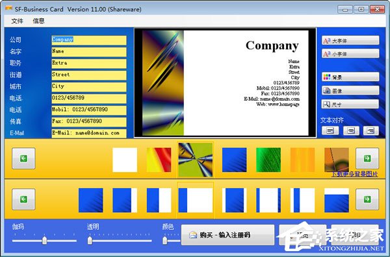This screenshot has width=390, height=257.
Task: Click the 购买 - 输入注册码 button
Action: [227, 235]
